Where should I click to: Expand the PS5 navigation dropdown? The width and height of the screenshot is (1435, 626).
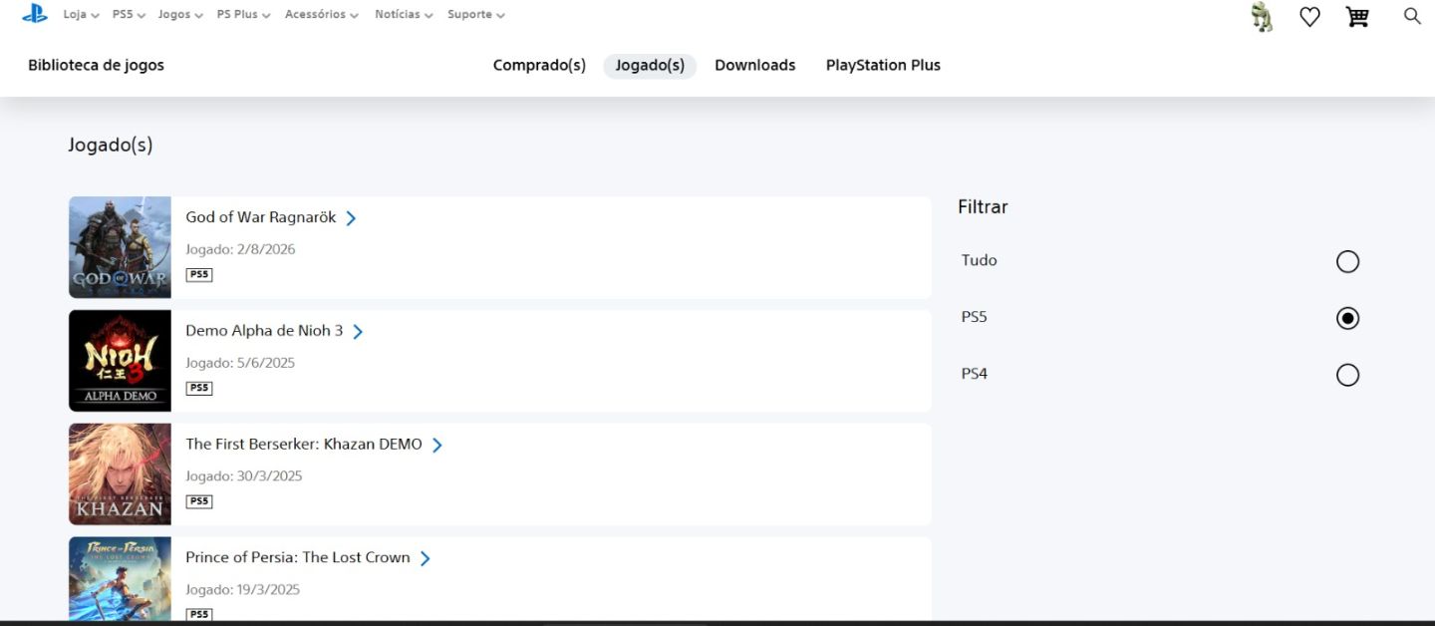pos(129,15)
